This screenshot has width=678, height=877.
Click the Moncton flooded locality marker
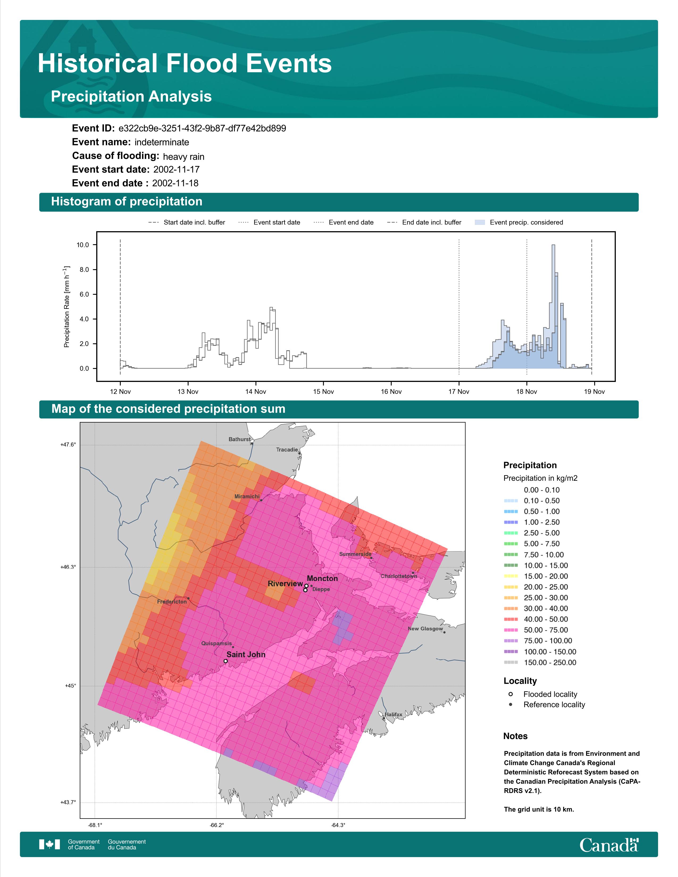[x=307, y=586]
